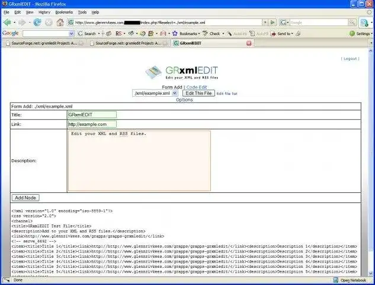
Task: Click the Logout link
Action: [350, 59]
